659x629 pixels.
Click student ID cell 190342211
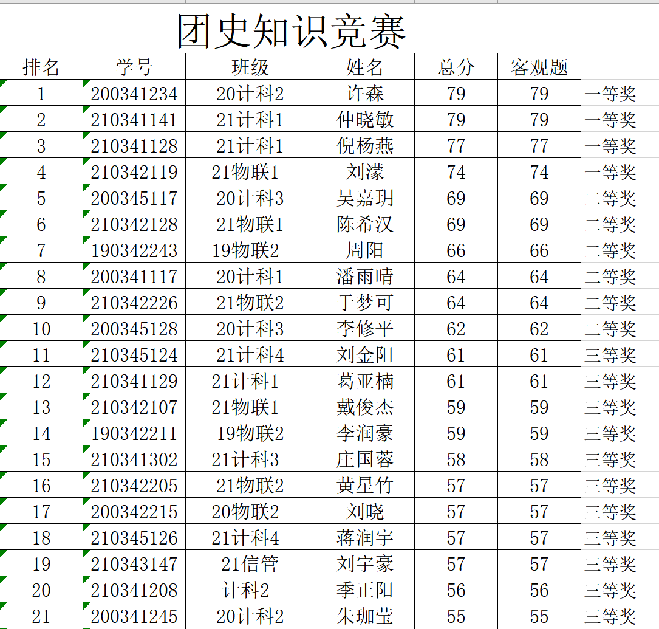tap(134, 433)
